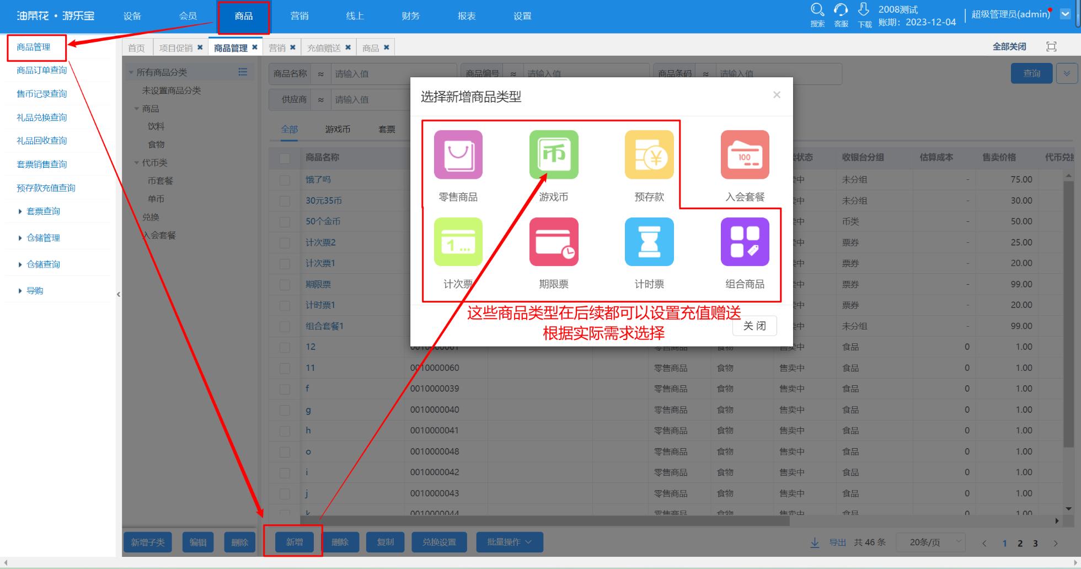Close the dialog with the X icon
The height and width of the screenshot is (569, 1081).
(777, 95)
